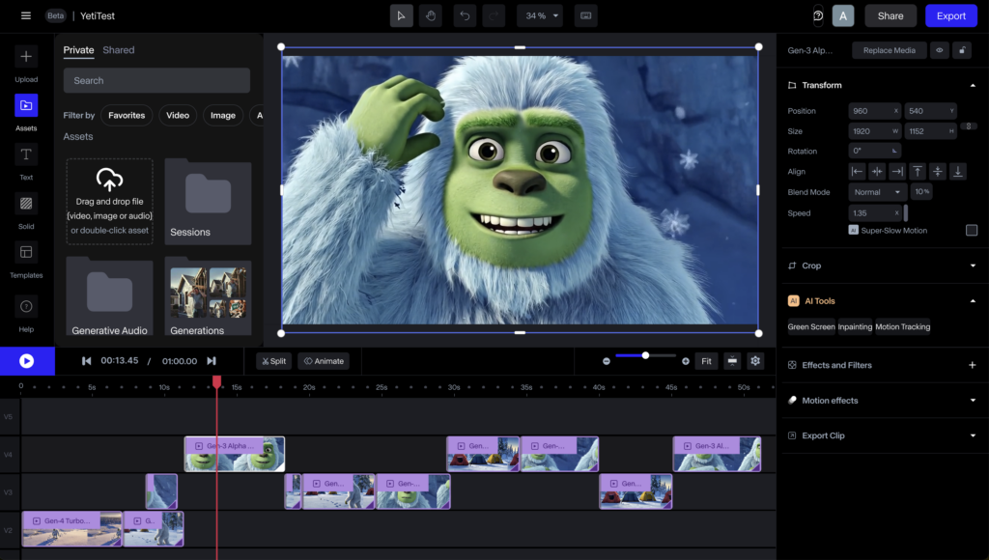Open the Motion Tracking AI tool
The image size is (989, 560).
903,326
